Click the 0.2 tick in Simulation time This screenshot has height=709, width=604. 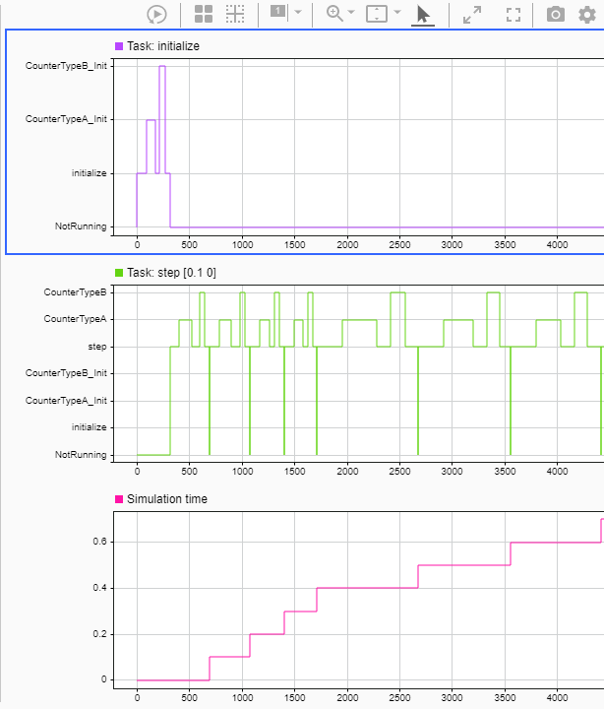(99, 634)
